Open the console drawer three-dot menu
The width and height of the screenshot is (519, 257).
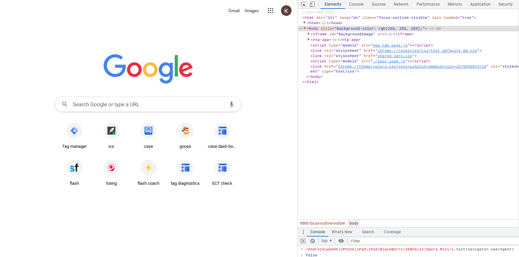pos(303,232)
